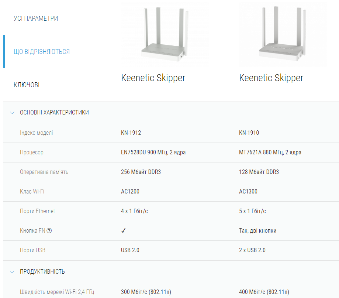339x298 pixels.
Task: Select the Індекс моделі row label
Action: 36,133
